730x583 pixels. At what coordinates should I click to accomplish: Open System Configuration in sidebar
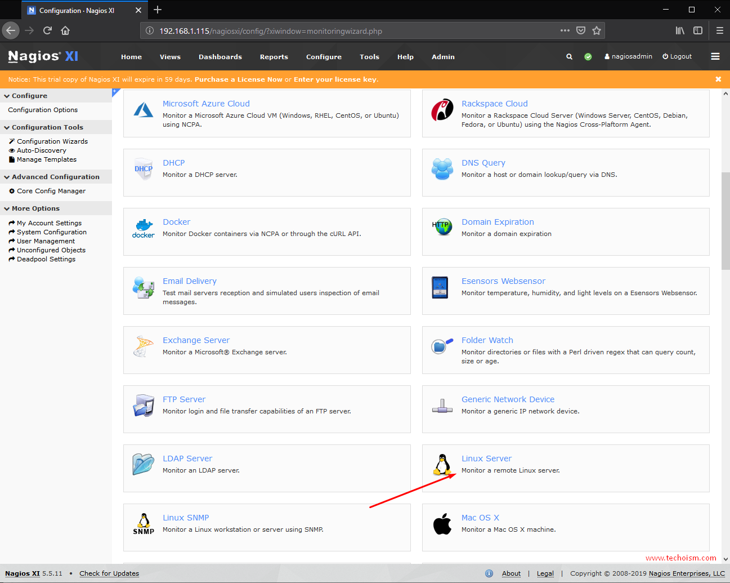pyautogui.click(x=52, y=232)
